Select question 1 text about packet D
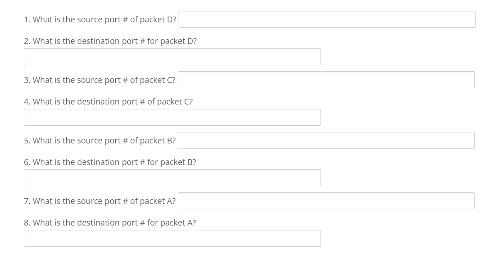496x256 pixels. (100, 19)
